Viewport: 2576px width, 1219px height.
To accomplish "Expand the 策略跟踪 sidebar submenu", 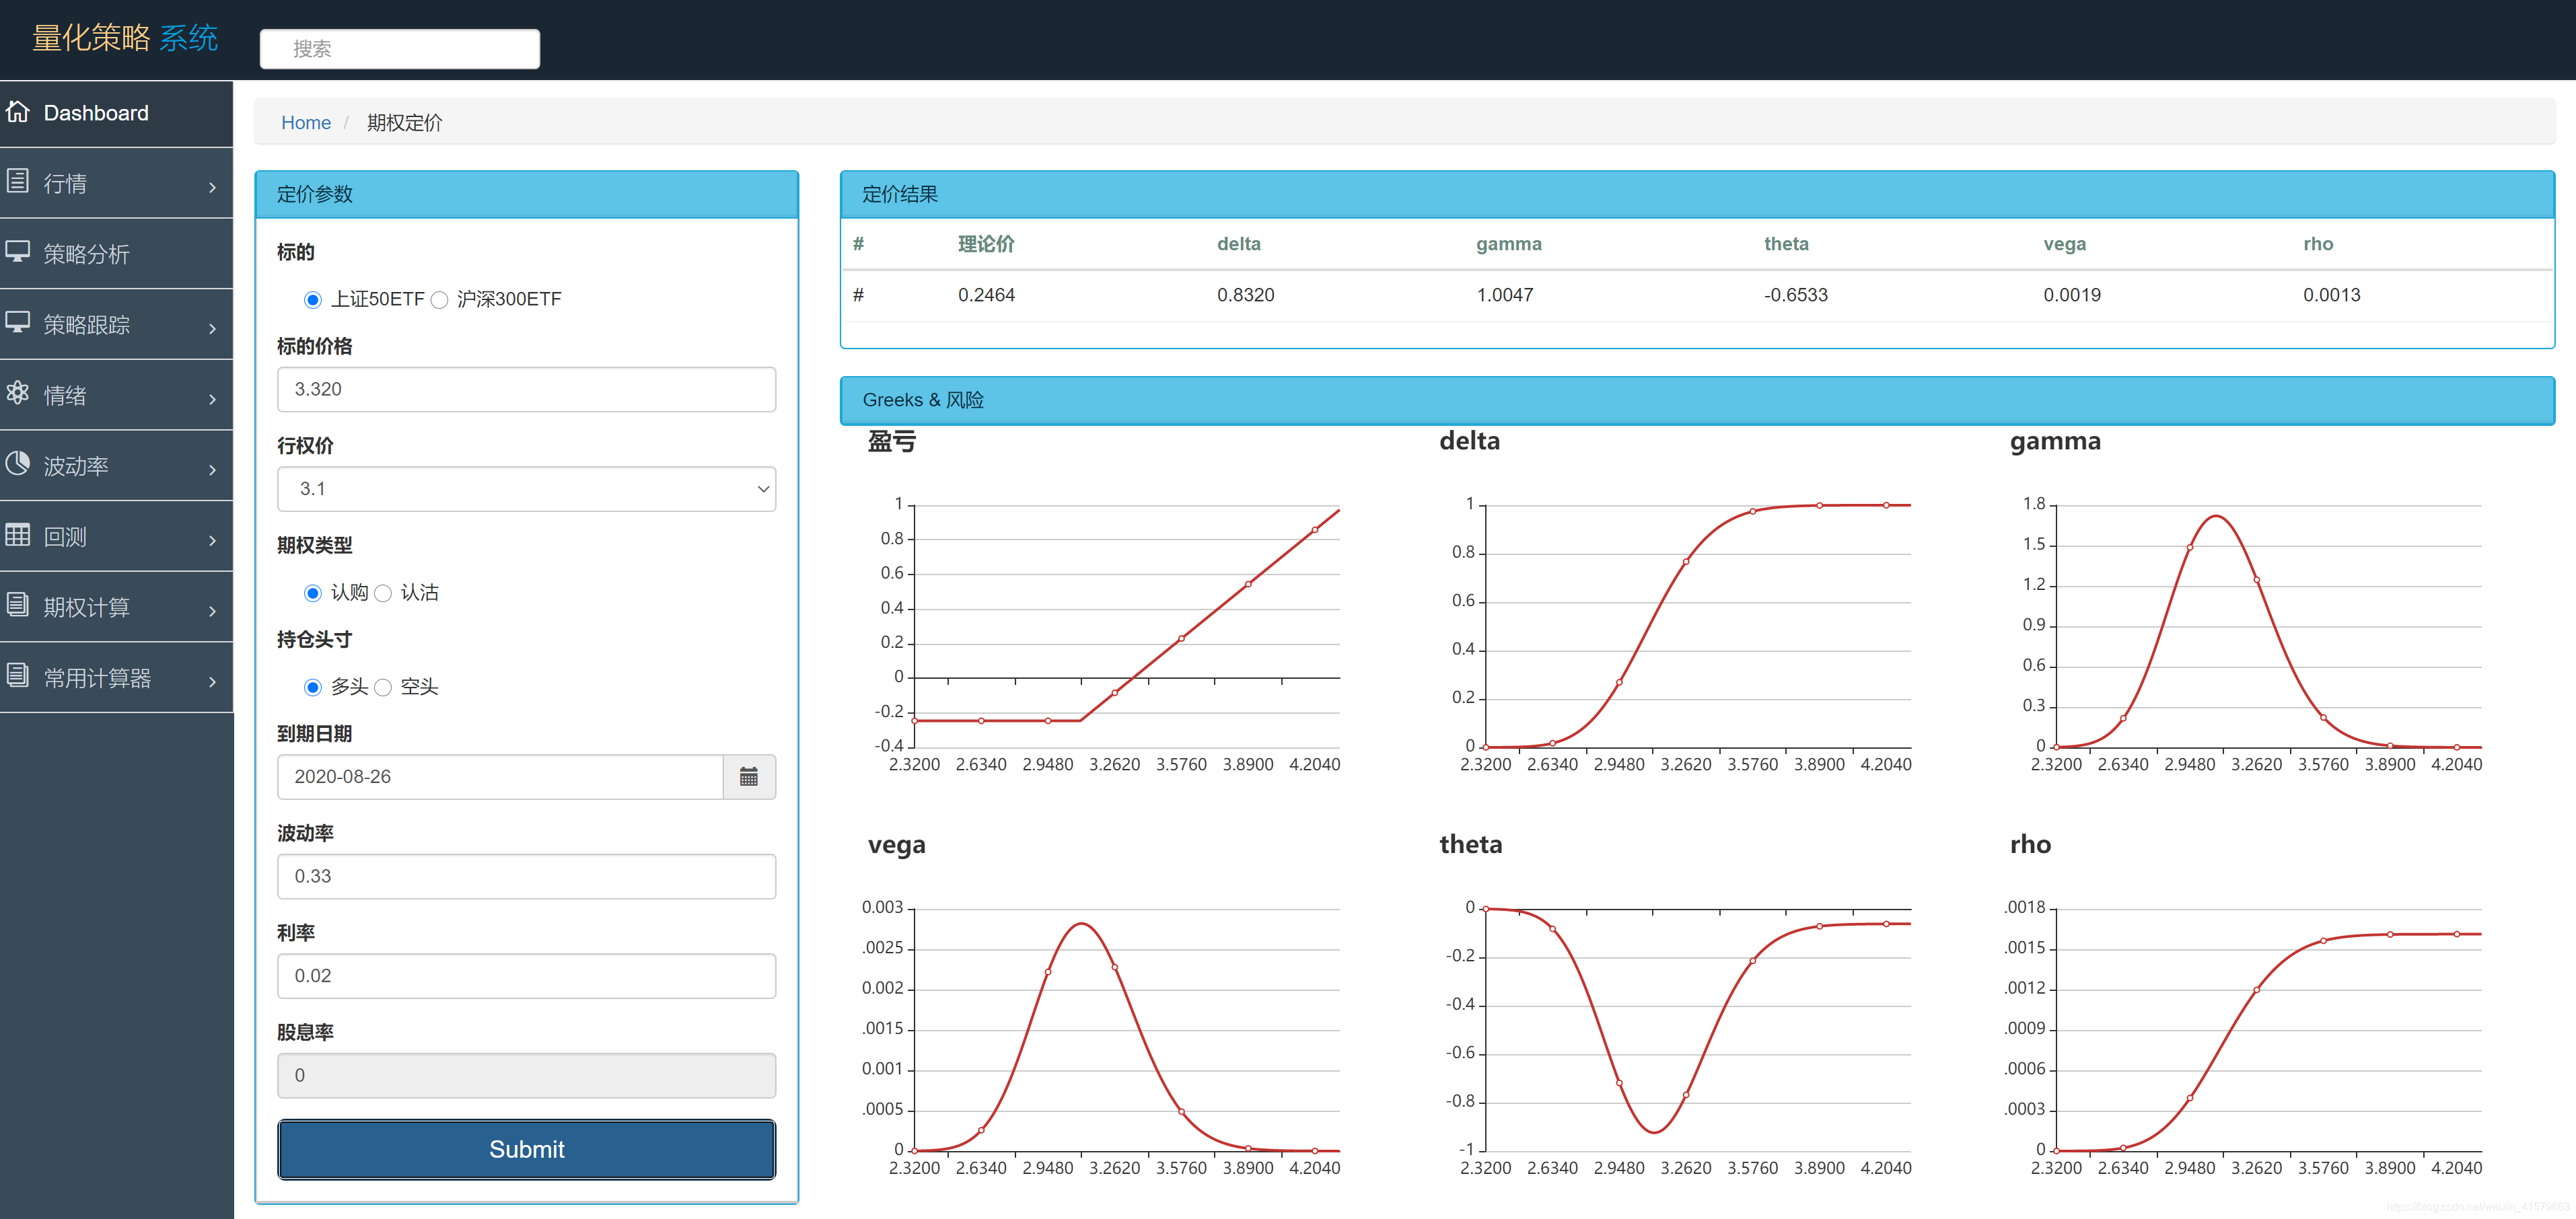I will (x=212, y=328).
